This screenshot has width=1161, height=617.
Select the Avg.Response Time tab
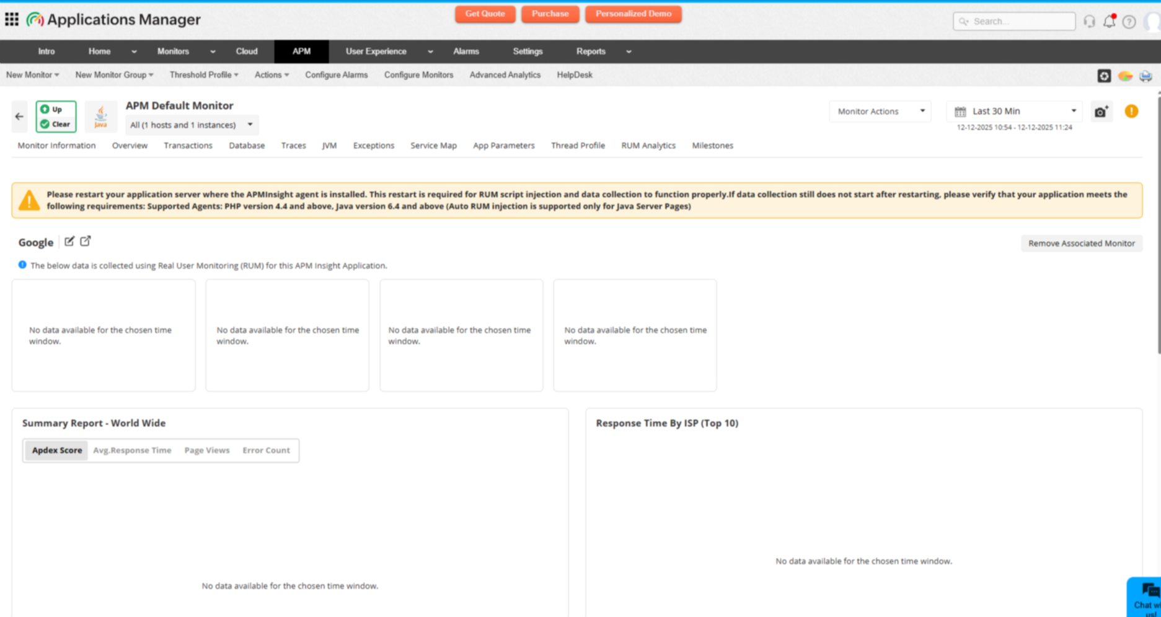(x=132, y=450)
